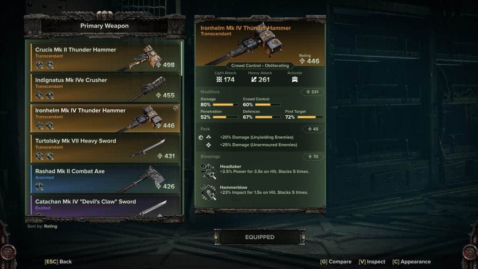Viewport: 478px width, 269px height.
Task: Click the Damage modifier bar
Action: [225, 105]
